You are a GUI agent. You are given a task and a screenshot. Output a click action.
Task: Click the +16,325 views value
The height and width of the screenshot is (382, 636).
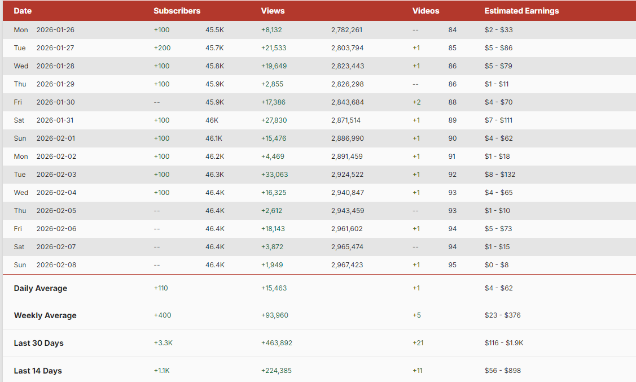tap(273, 193)
